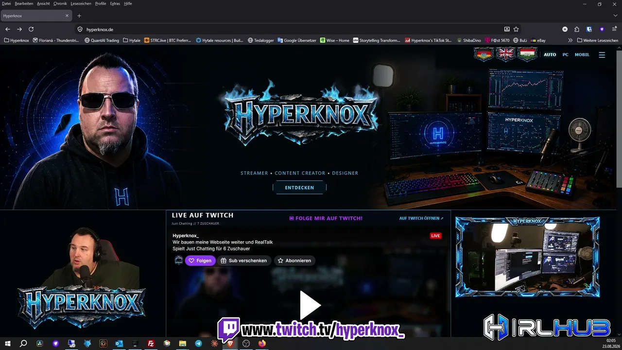Viewport: 622px width, 350px height.
Task: Click the ENTDECKEN button
Action: coord(299,188)
